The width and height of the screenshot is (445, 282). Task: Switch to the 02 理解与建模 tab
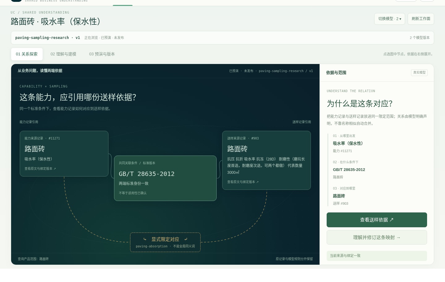coord(63,54)
